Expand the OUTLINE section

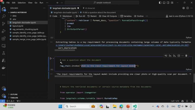(14, 94)
